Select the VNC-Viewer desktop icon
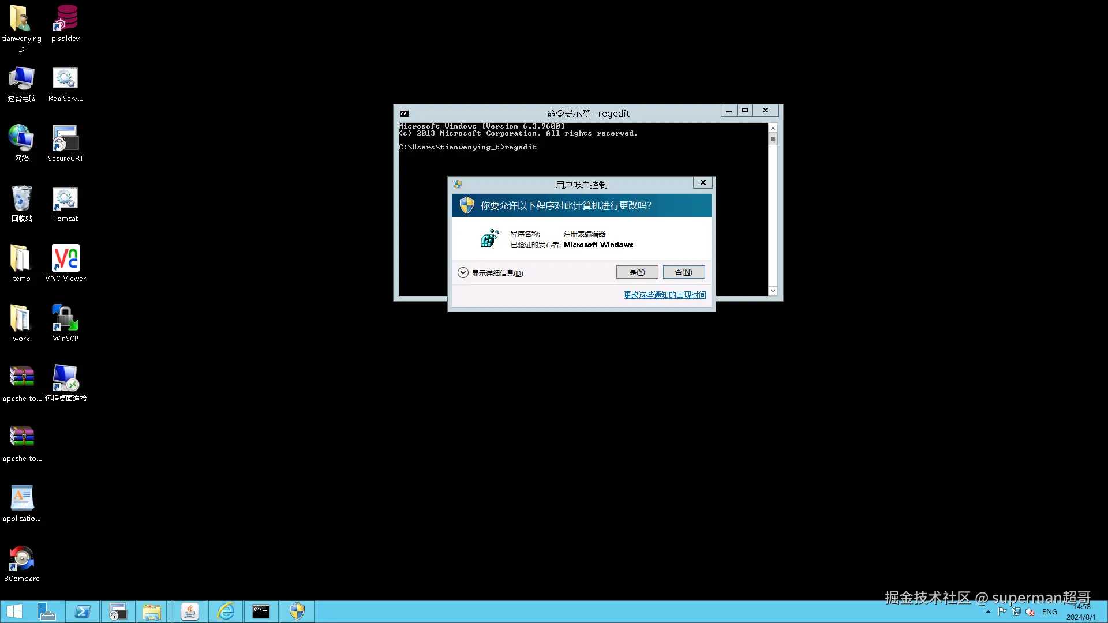The height and width of the screenshot is (623, 1108). pos(65,263)
